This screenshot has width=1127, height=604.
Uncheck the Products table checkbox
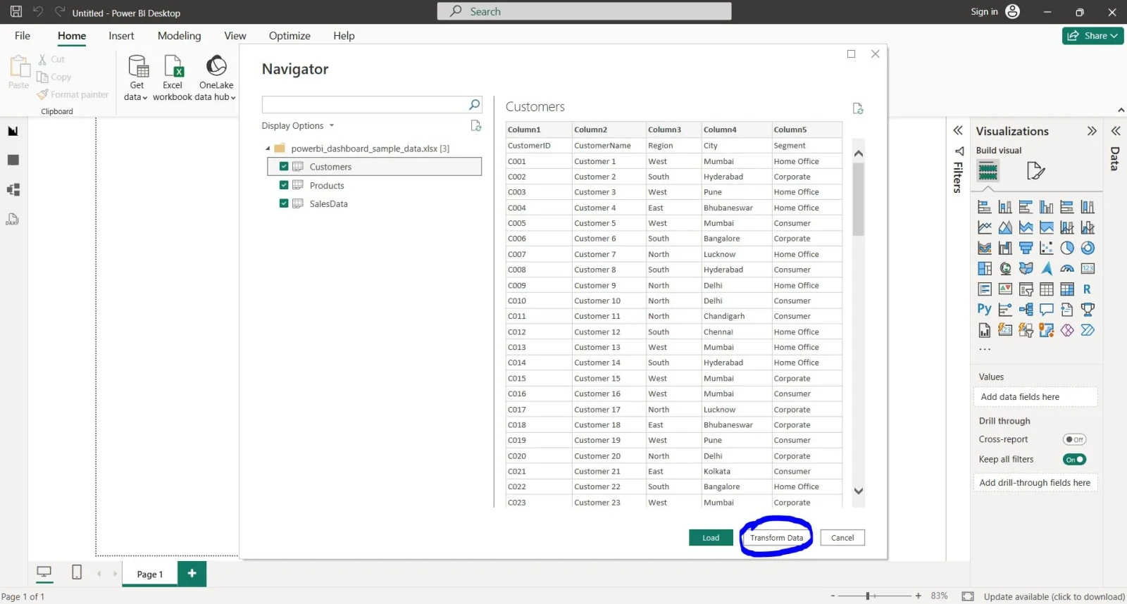(284, 185)
